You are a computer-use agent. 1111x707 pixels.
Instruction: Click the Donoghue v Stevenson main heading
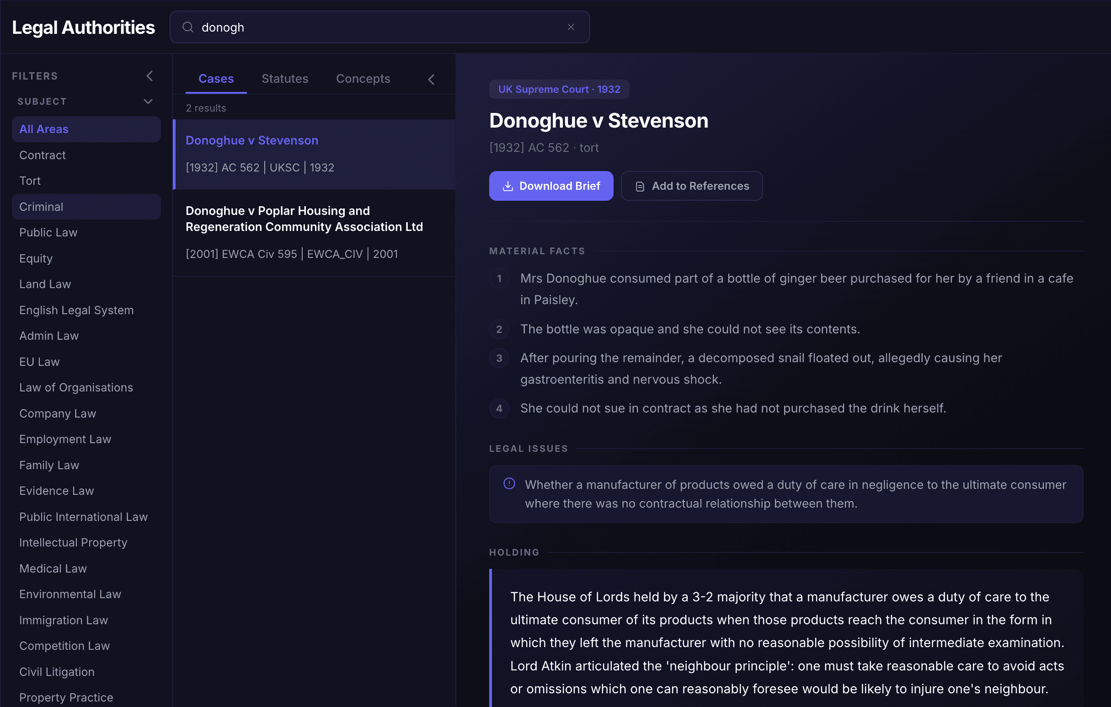(x=598, y=121)
